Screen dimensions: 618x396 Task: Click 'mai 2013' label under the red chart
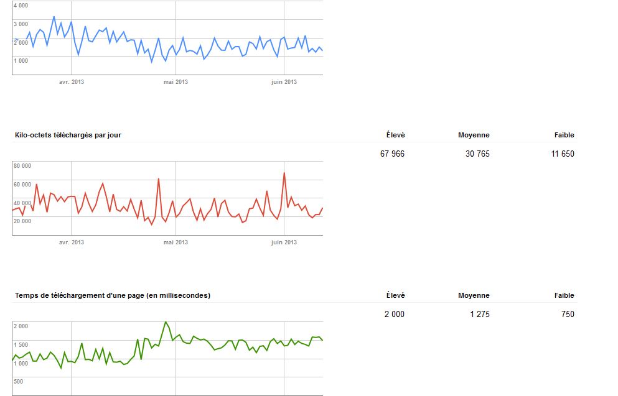[x=176, y=242]
